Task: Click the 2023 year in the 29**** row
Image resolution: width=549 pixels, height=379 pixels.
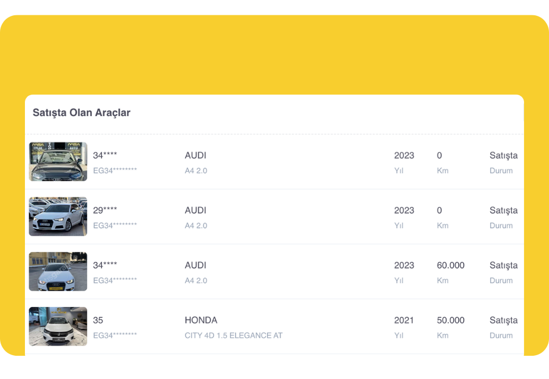Action: tap(404, 210)
